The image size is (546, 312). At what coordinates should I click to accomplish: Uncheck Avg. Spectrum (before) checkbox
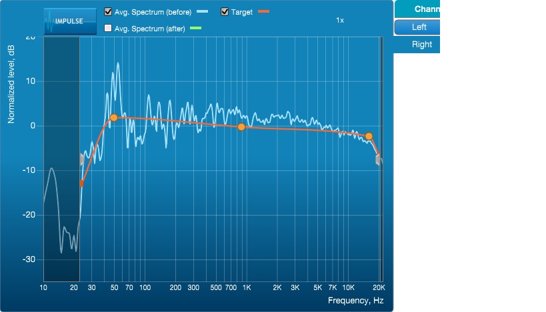click(x=108, y=12)
